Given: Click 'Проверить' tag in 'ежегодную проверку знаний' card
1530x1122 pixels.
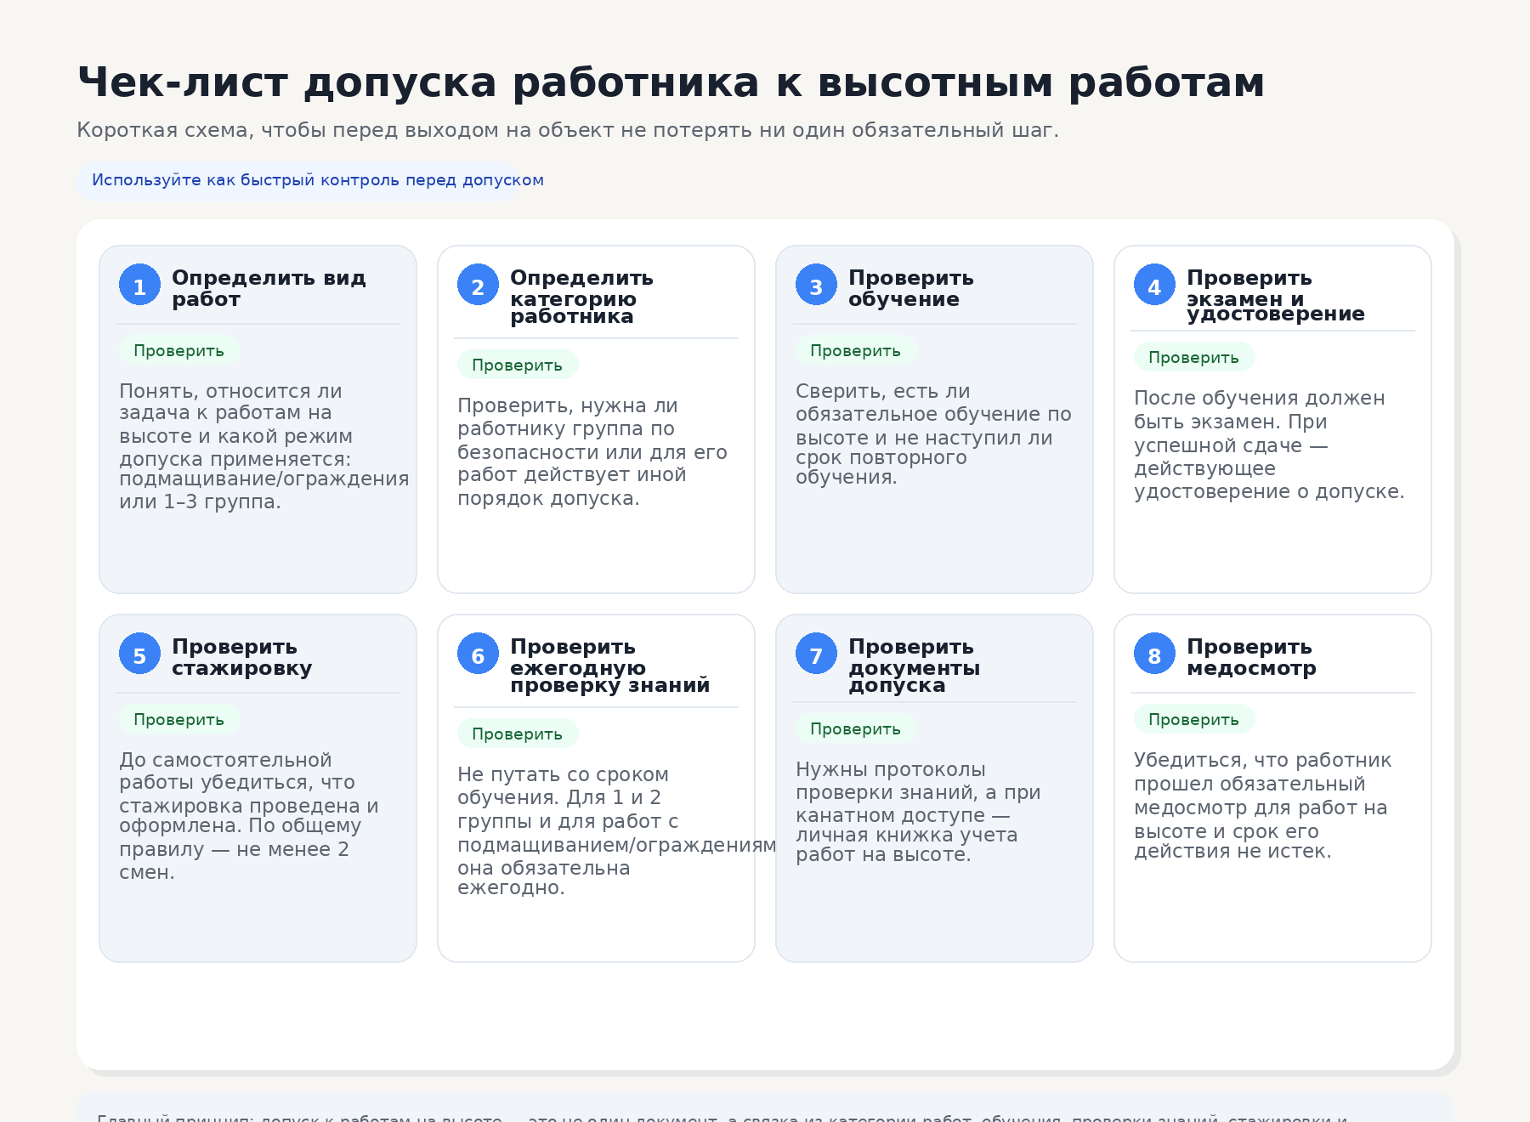Looking at the screenshot, I should pos(518,734).
